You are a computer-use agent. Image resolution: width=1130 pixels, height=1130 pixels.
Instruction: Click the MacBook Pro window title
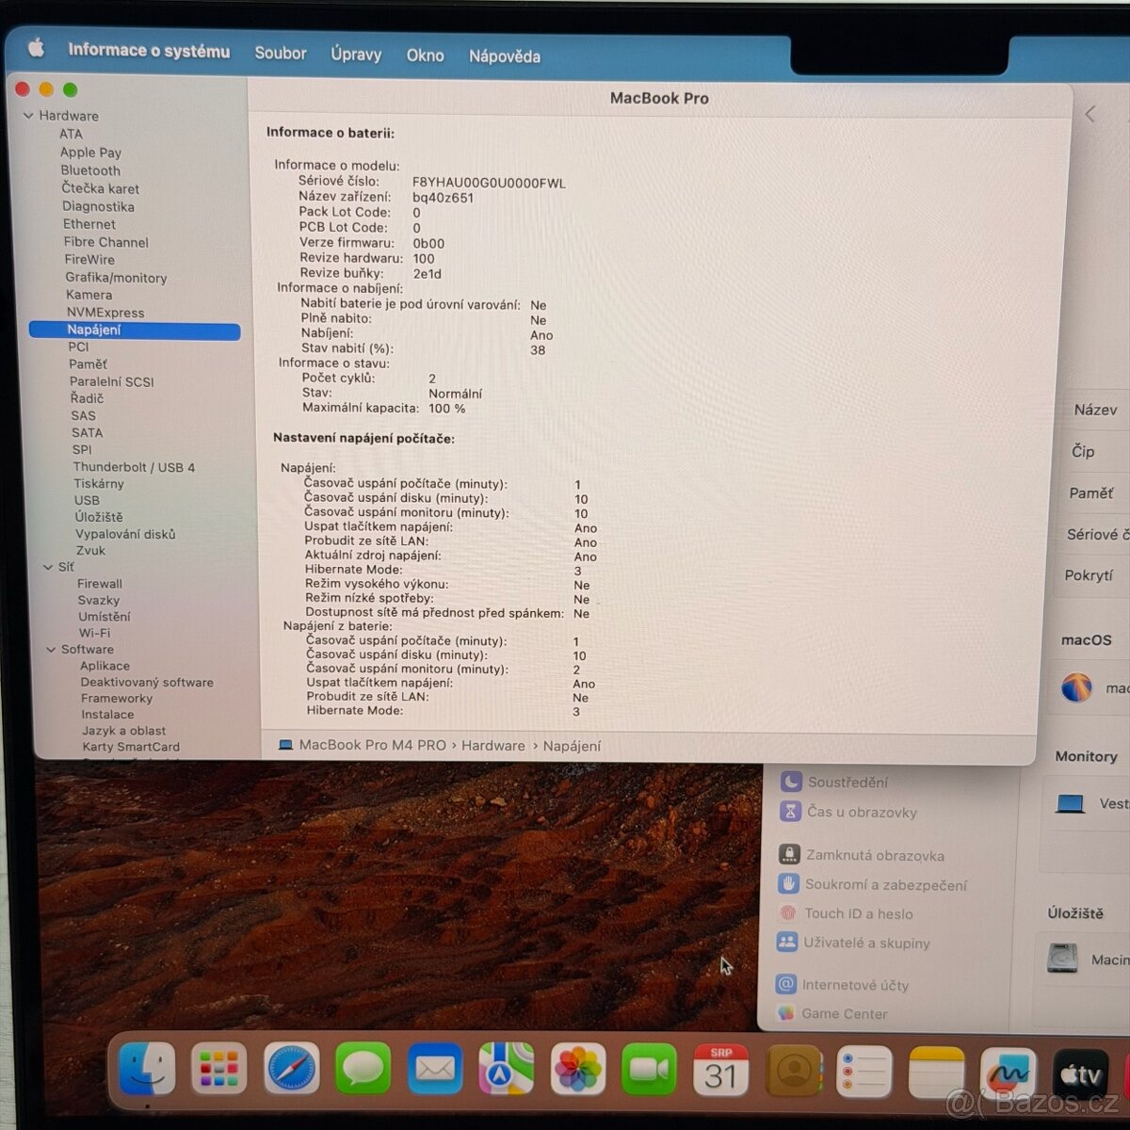click(x=659, y=98)
